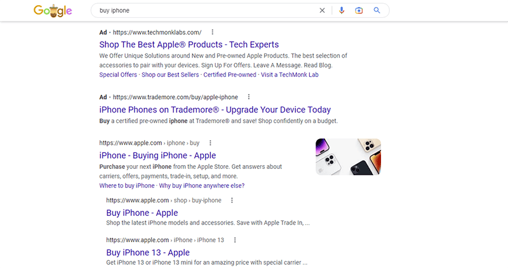Screen dimensions: 508x268
Task: Click the blue magnifying glass search icon
Action: pos(377,10)
